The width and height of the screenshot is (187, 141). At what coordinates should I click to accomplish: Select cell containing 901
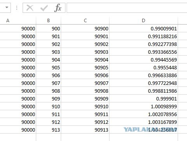pyautogui.click(x=48, y=36)
